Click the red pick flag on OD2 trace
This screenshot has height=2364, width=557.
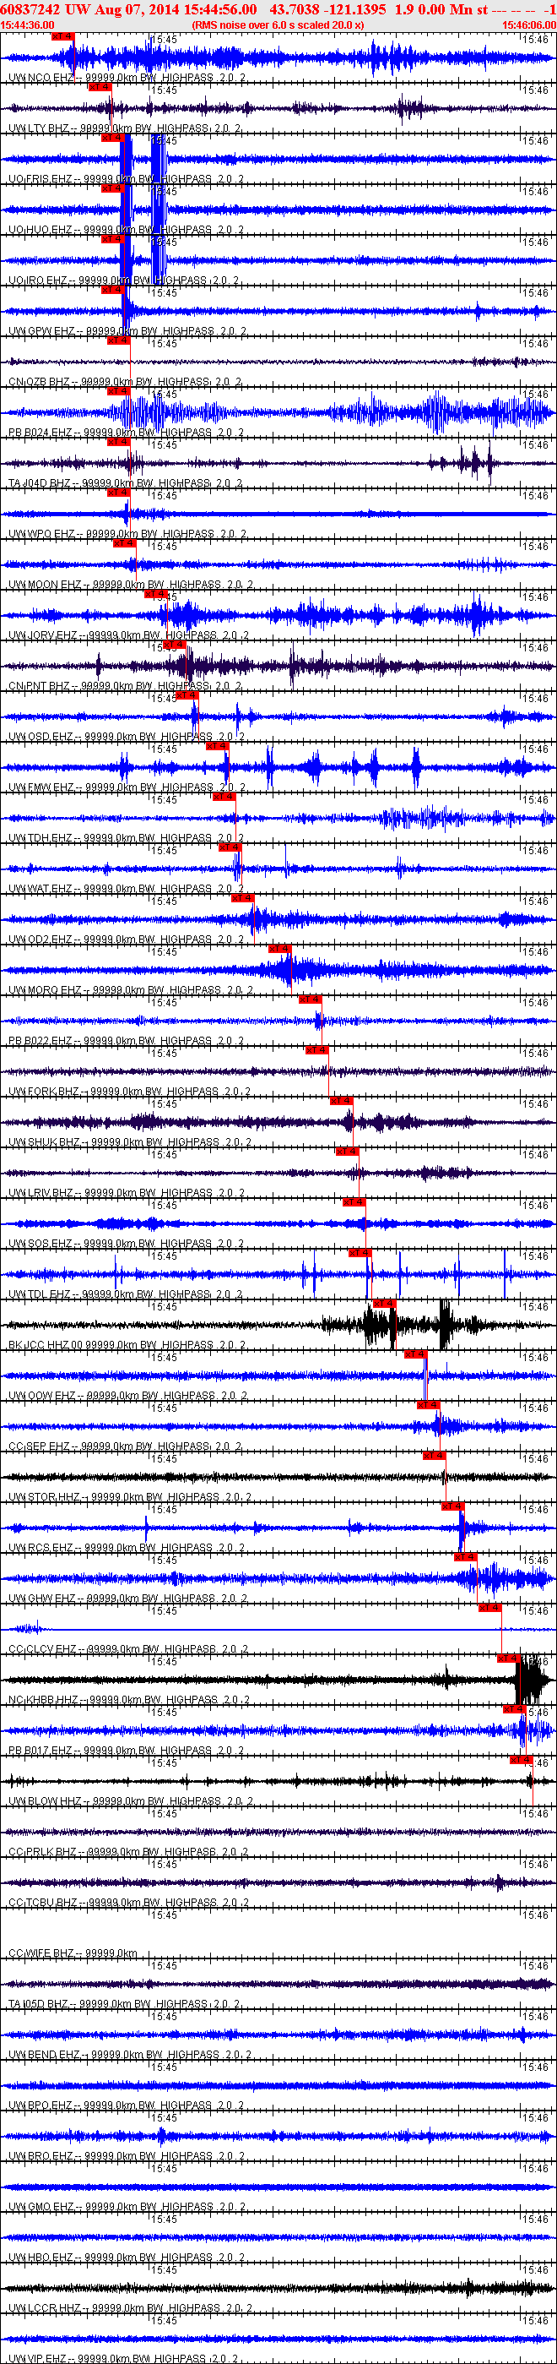242,897
